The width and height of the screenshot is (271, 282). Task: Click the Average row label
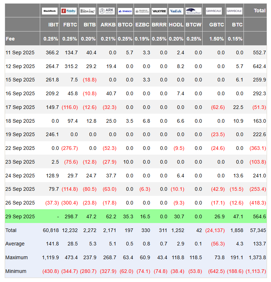click(x=15, y=244)
